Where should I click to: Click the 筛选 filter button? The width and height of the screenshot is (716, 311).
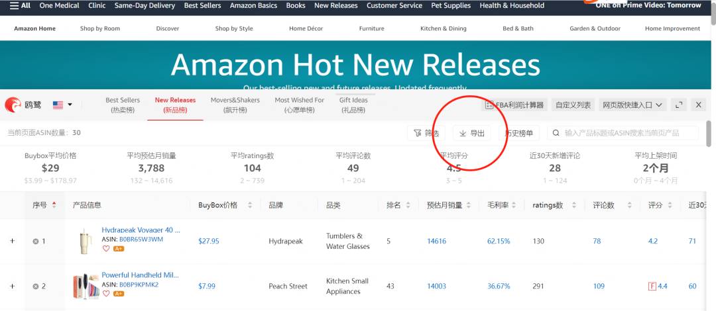[x=426, y=133]
